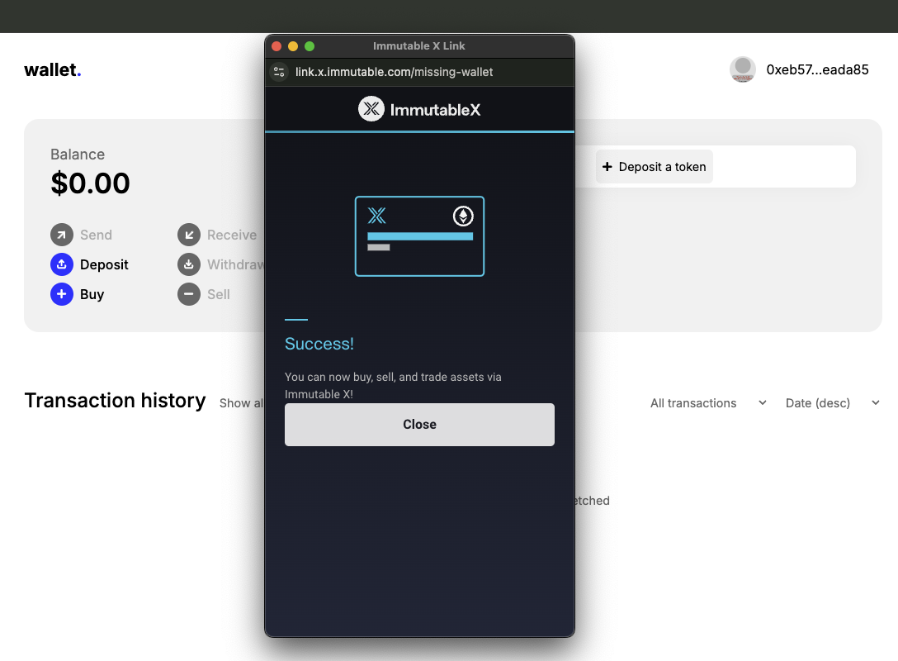The image size is (898, 661).
Task: Click the Deposit label in wallet actions
Action: 104,264
